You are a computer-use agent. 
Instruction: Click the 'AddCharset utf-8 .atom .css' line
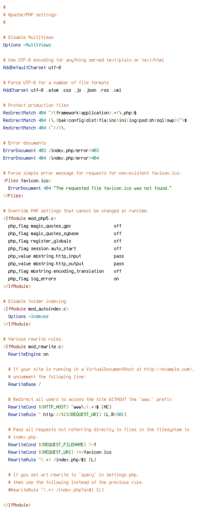(62, 90)
